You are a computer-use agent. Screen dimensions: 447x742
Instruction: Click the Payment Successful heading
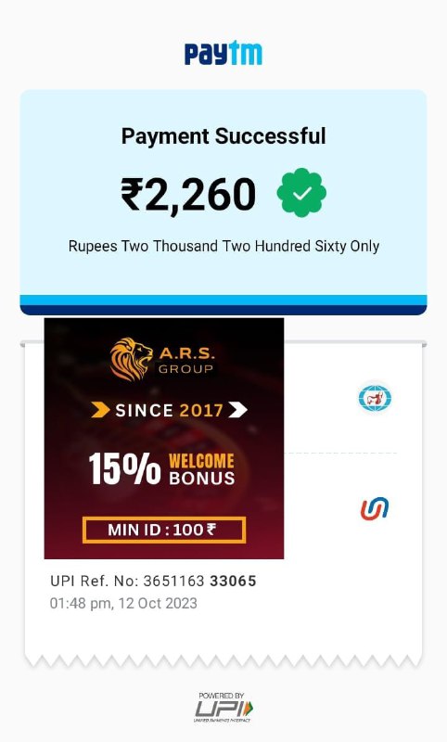223,136
